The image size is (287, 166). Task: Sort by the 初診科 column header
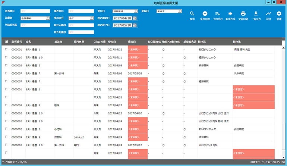[x=58, y=42]
